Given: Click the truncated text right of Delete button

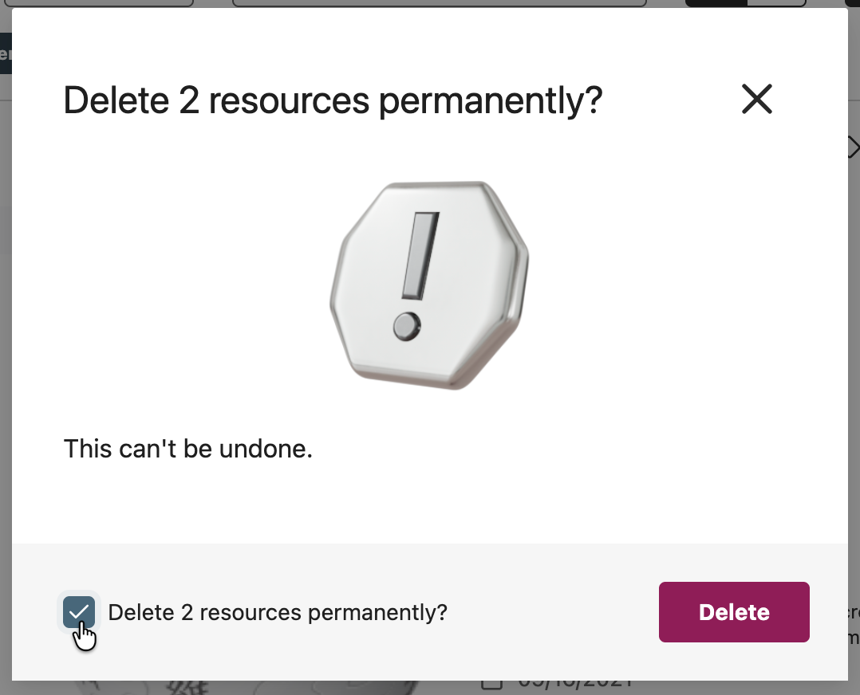Looking at the screenshot, I should point(853,626).
